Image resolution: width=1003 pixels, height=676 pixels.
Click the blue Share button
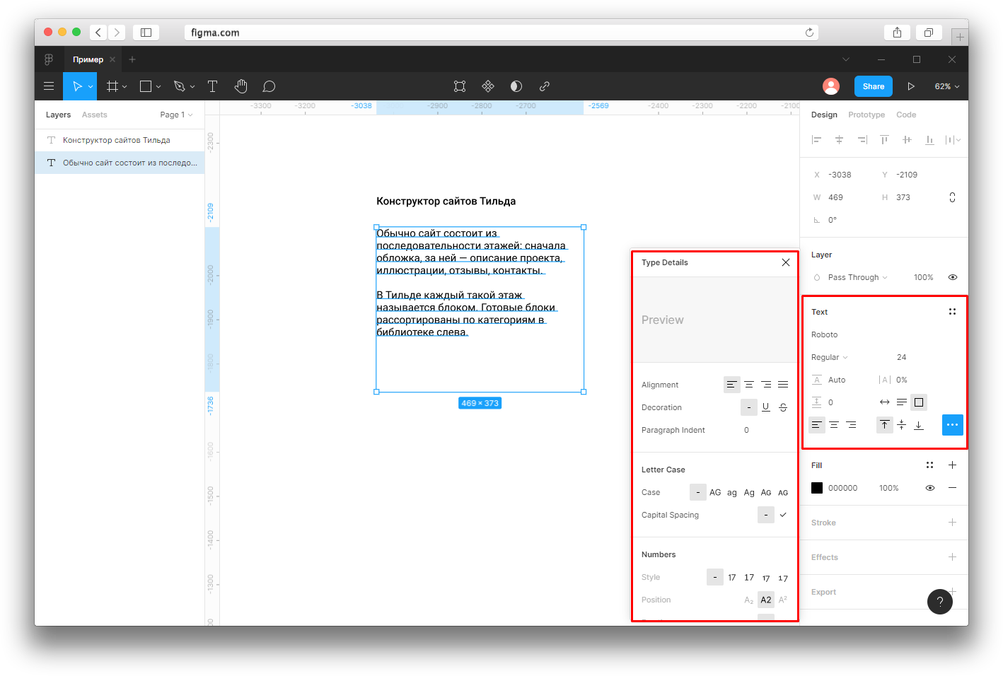(x=874, y=86)
